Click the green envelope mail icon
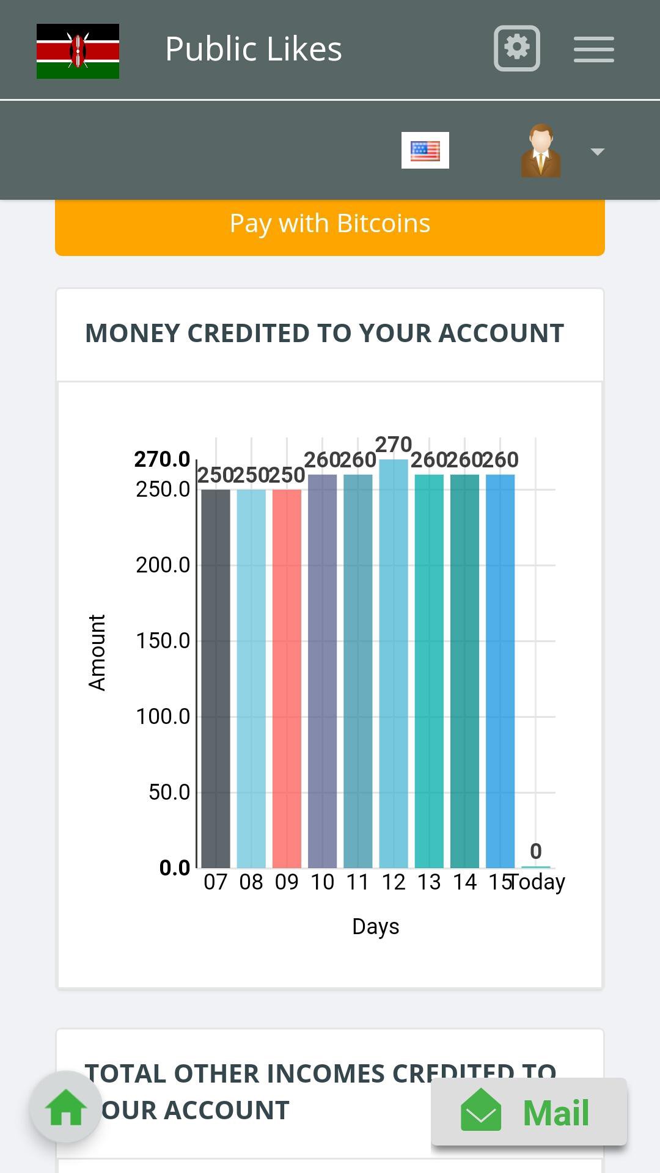The height and width of the screenshot is (1173, 660). [x=481, y=1111]
